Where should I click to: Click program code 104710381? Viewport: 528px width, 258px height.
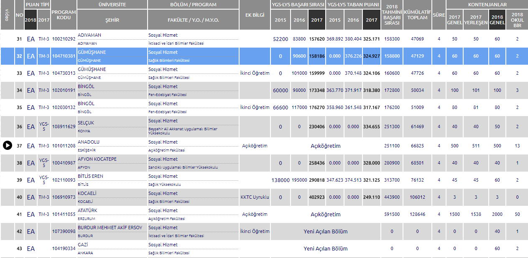click(64, 56)
